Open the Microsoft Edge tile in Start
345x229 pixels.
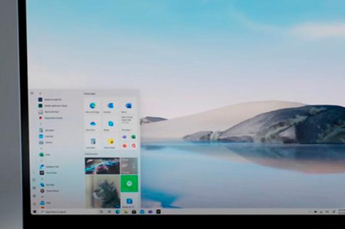tap(93, 107)
